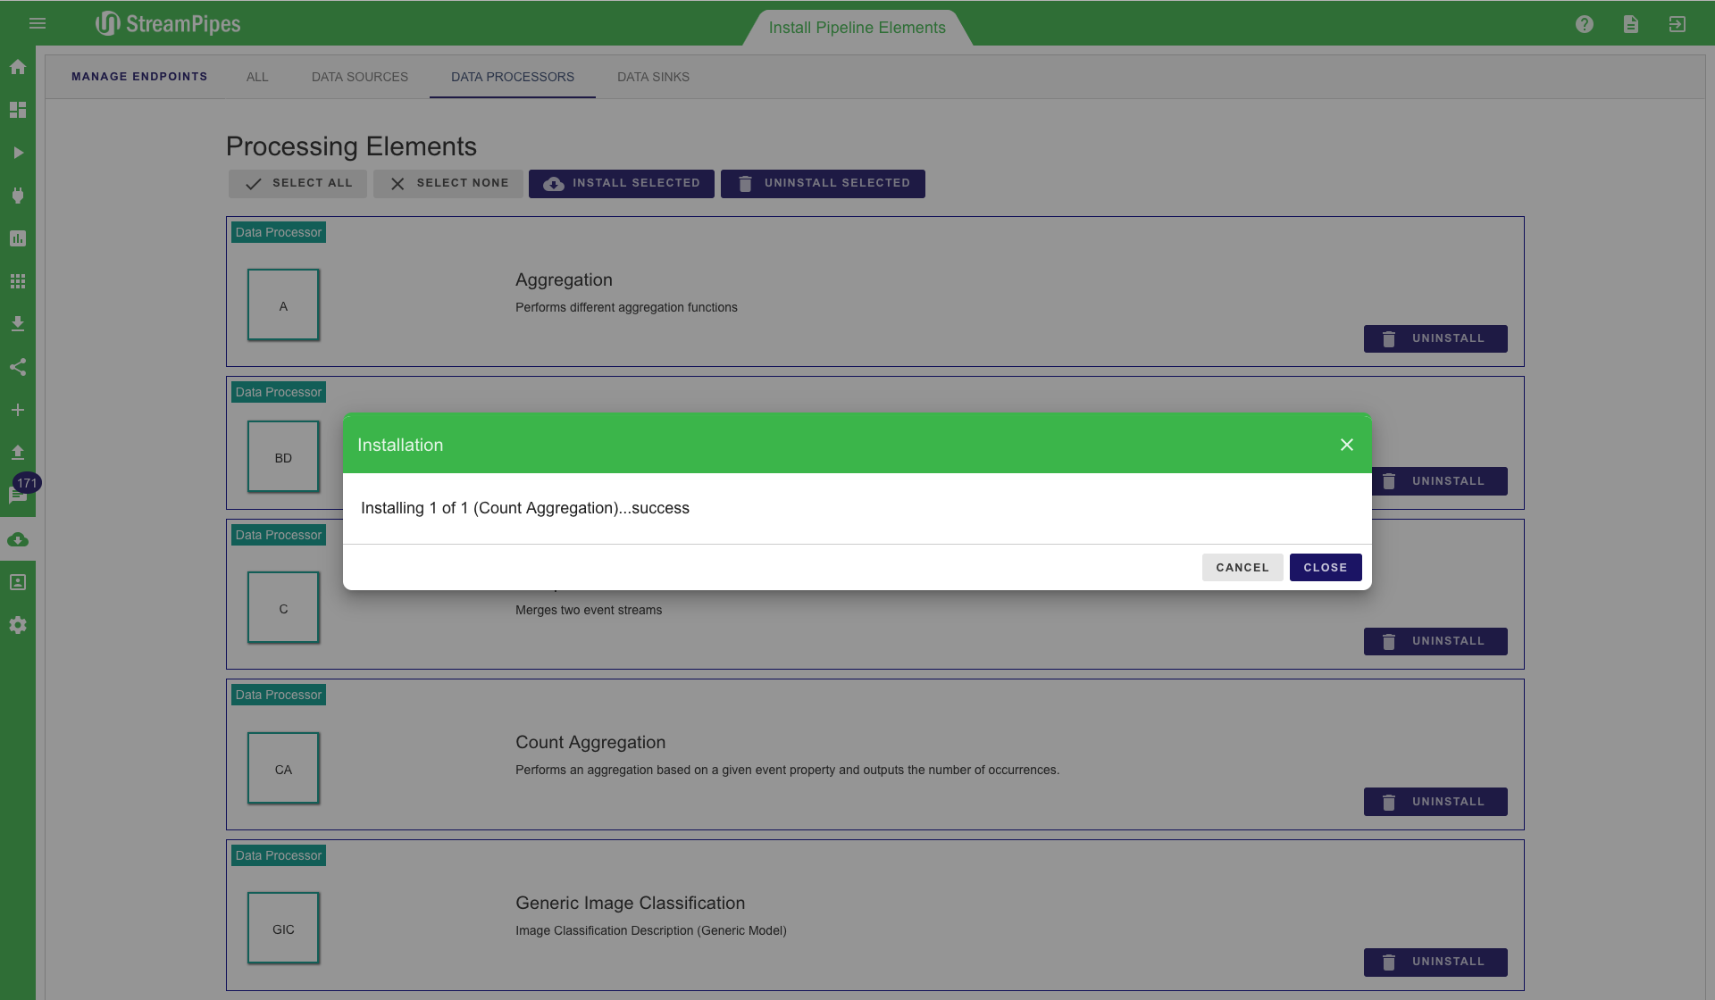Open notifications with the 171 badge

click(18, 494)
